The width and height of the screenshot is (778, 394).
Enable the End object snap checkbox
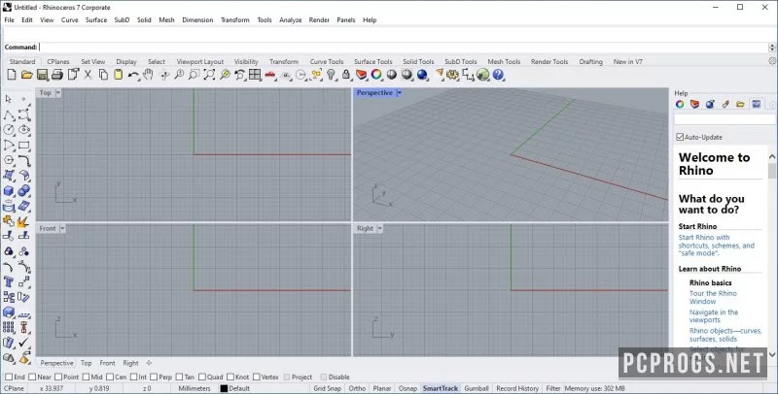coord(9,378)
